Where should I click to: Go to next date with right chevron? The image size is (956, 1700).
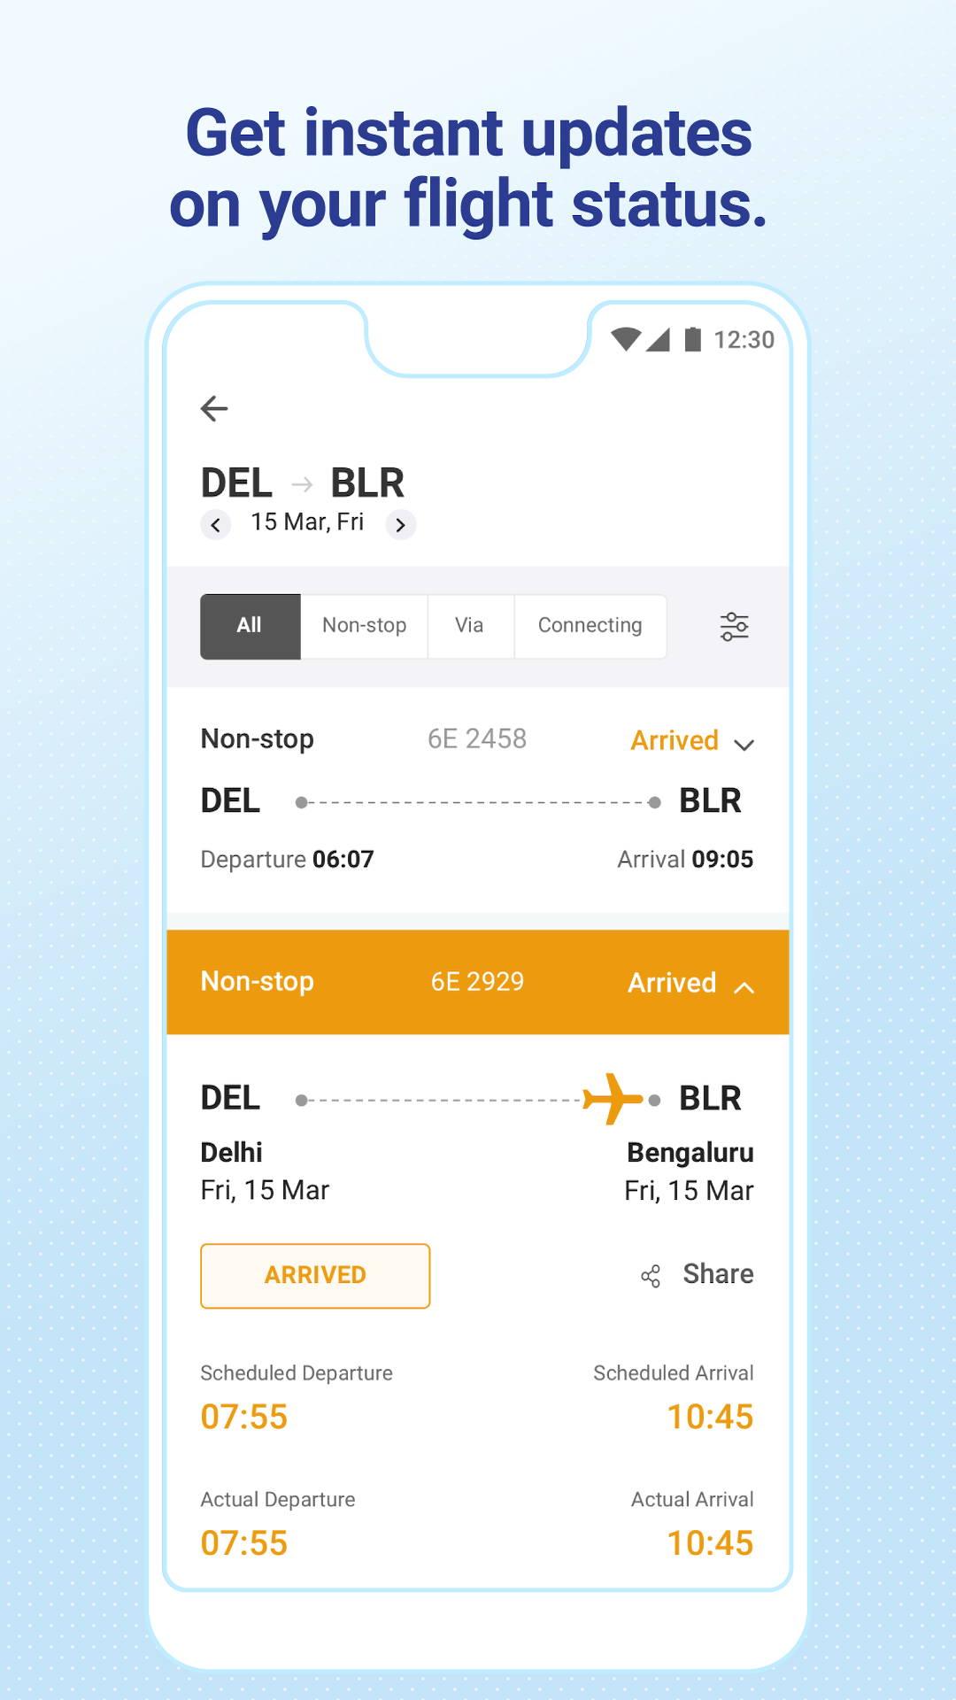[x=400, y=524]
